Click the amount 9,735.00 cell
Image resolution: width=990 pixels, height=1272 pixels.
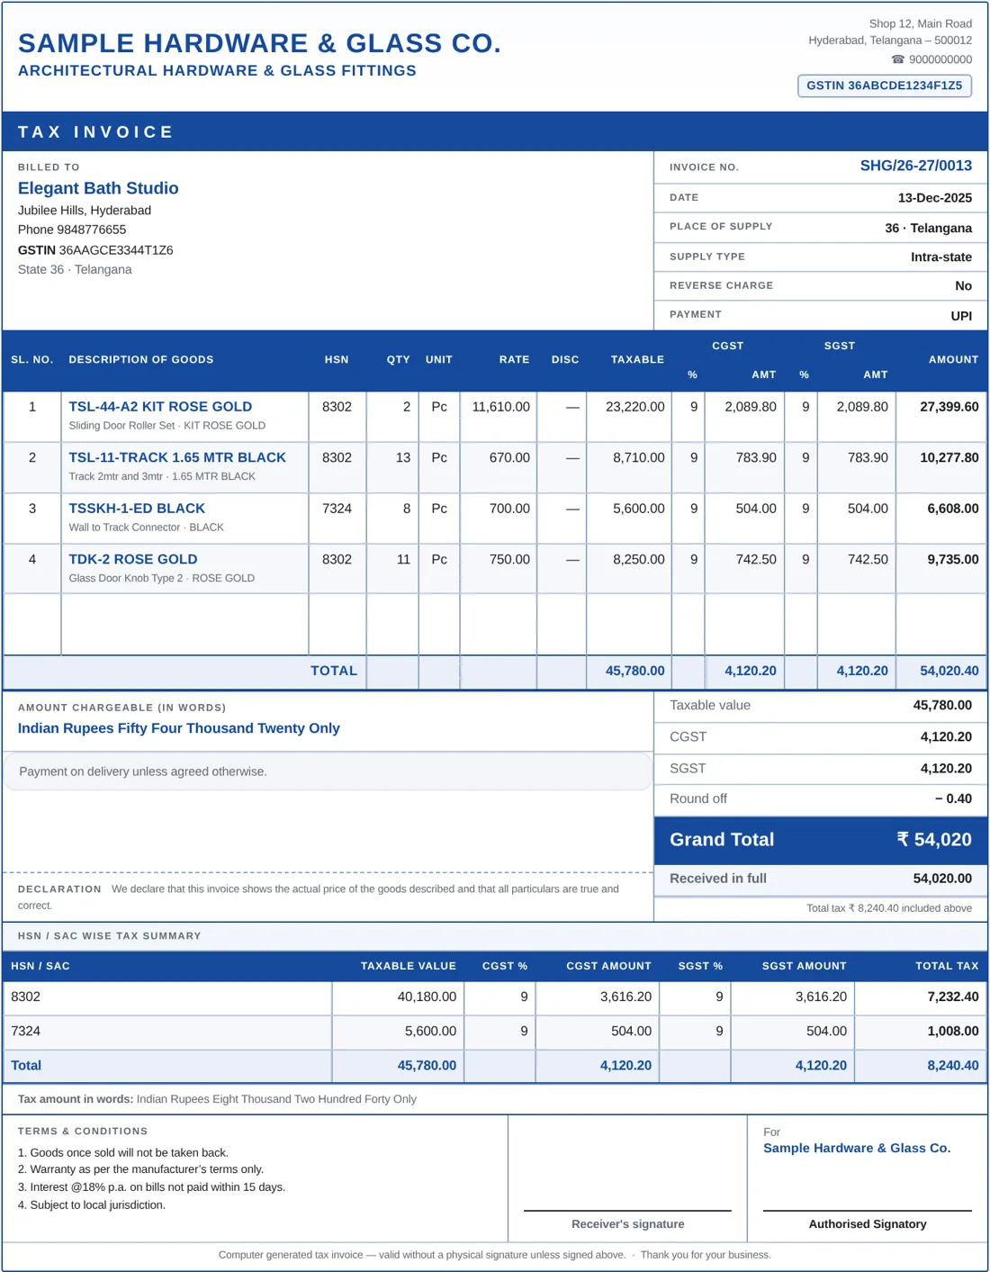click(x=941, y=569)
